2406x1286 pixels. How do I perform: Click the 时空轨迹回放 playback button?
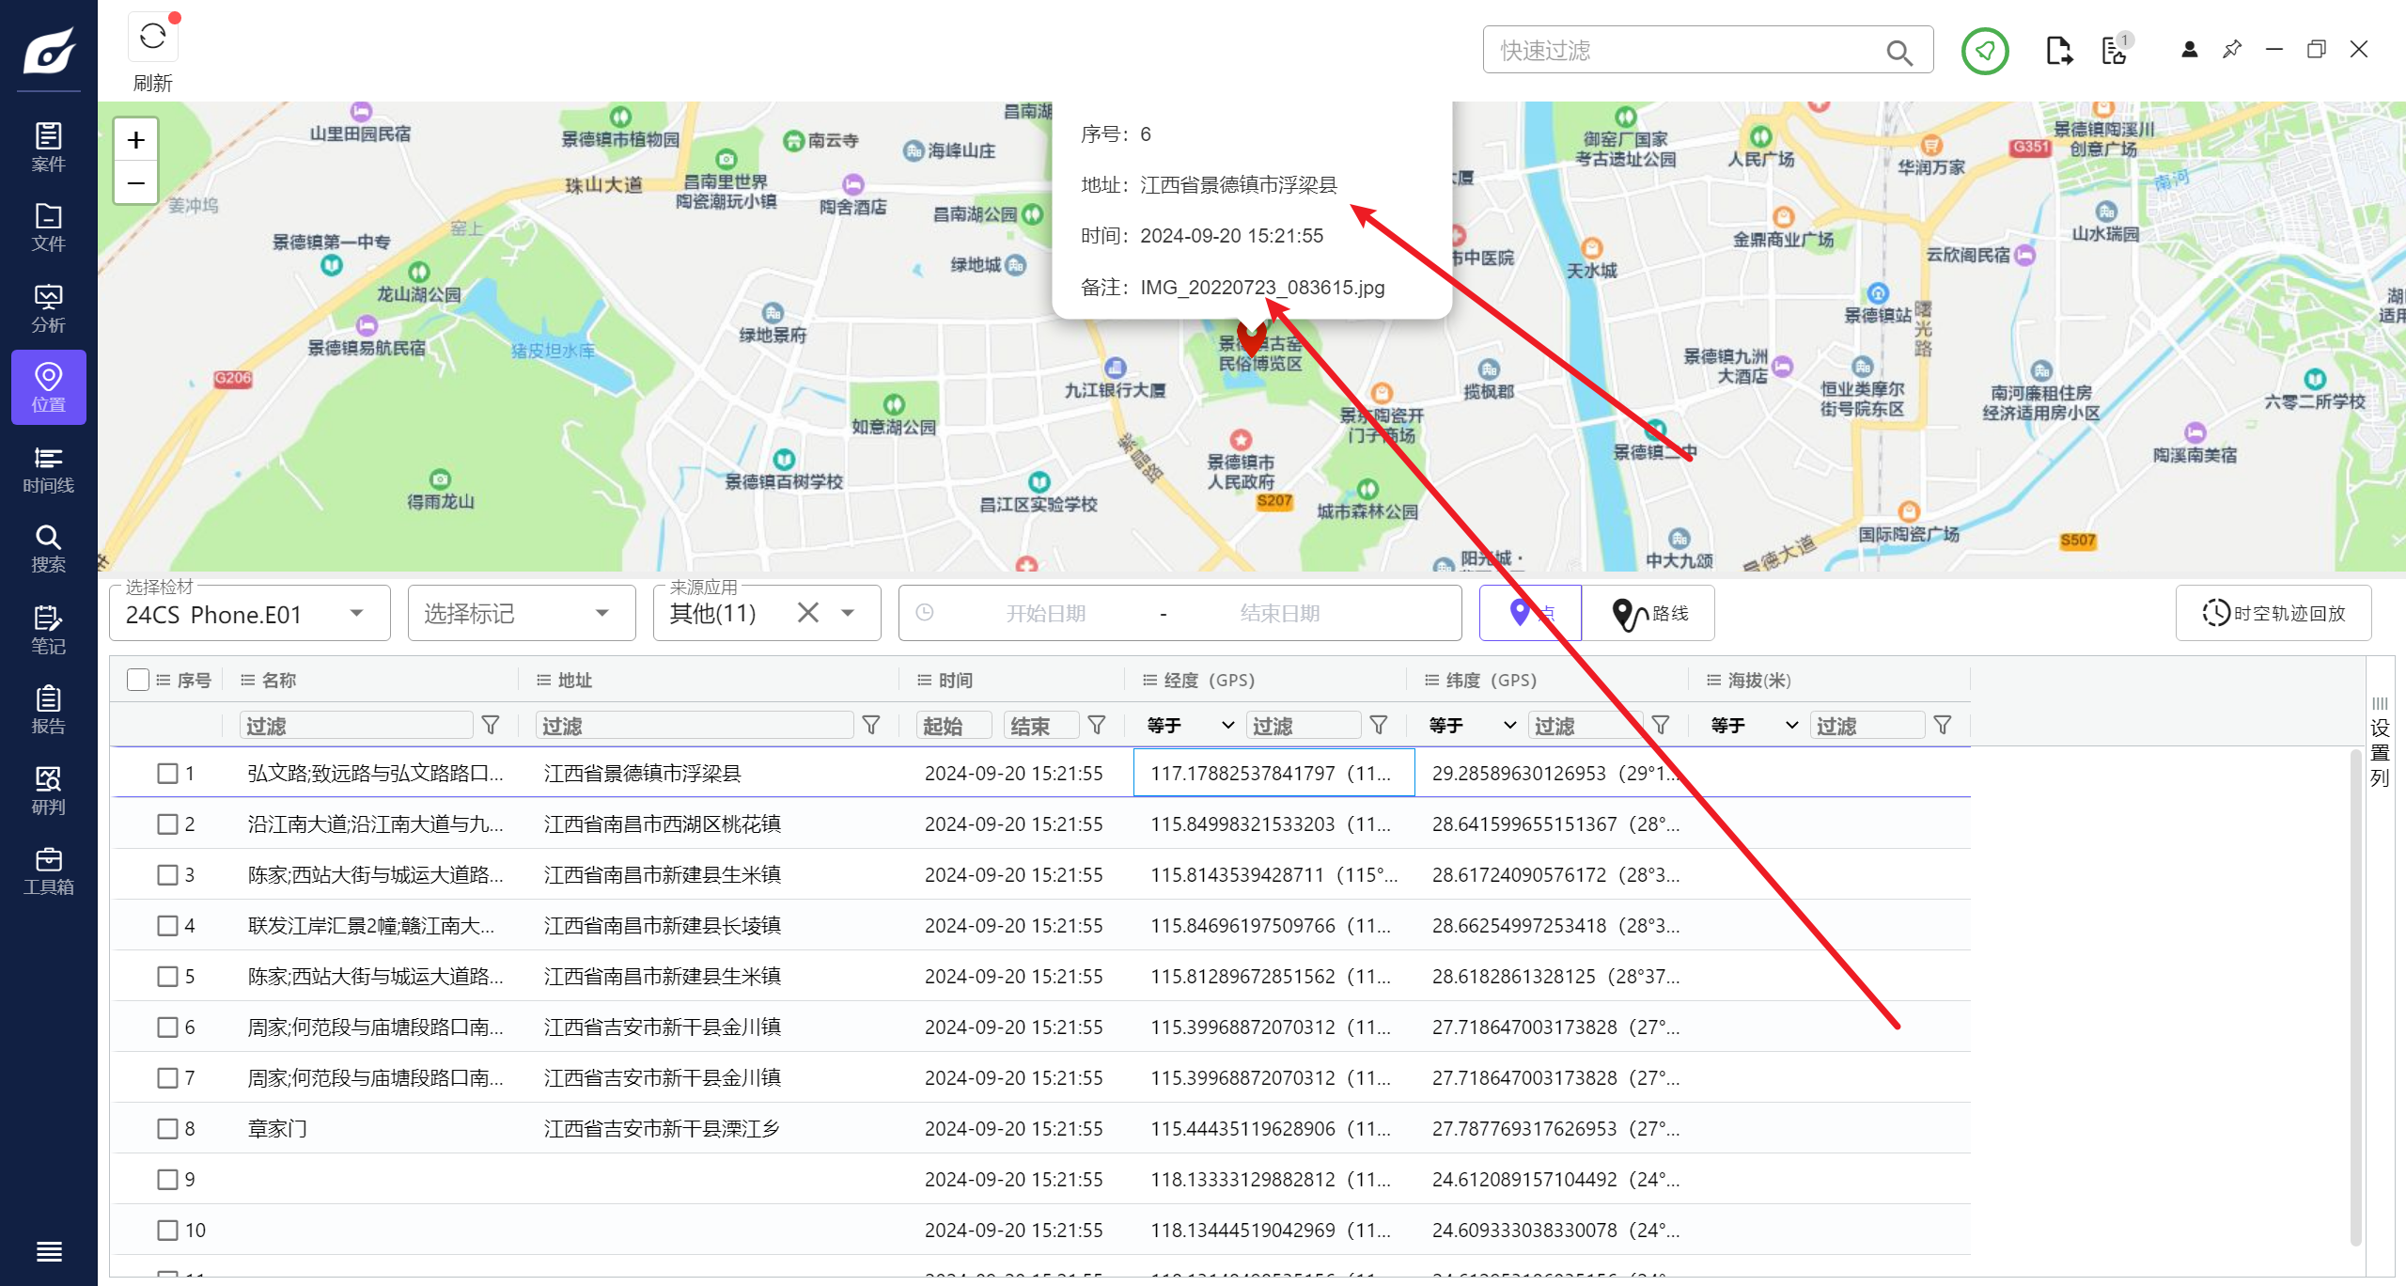pyautogui.click(x=2273, y=614)
